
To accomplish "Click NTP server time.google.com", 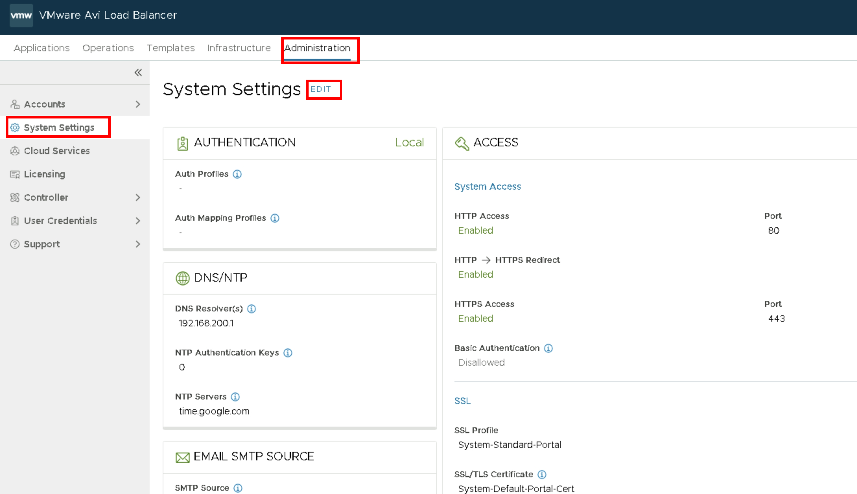I will [x=214, y=411].
